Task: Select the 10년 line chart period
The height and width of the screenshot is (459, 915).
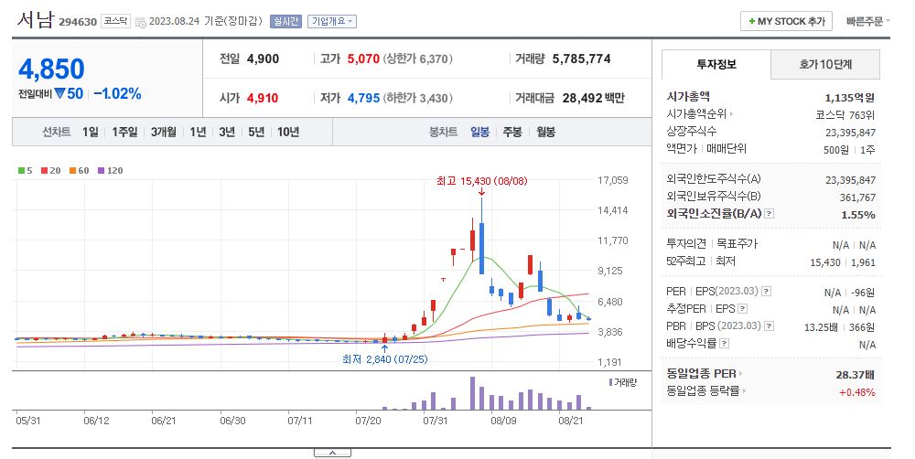Action: point(288,133)
